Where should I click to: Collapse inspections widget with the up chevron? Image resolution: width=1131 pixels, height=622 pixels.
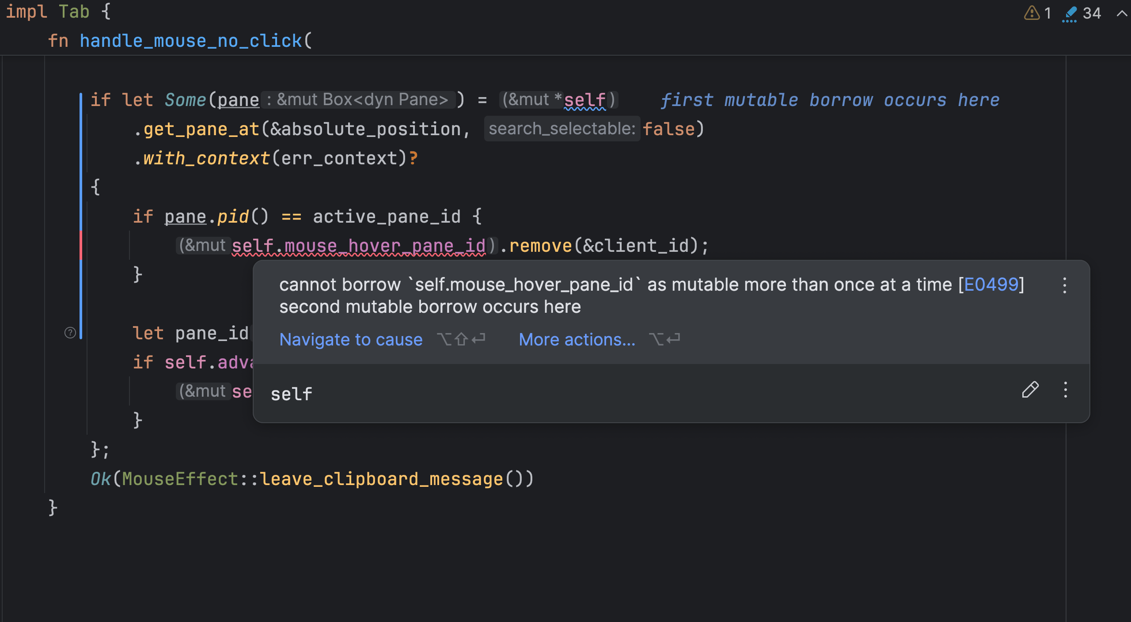pyautogui.click(x=1121, y=13)
